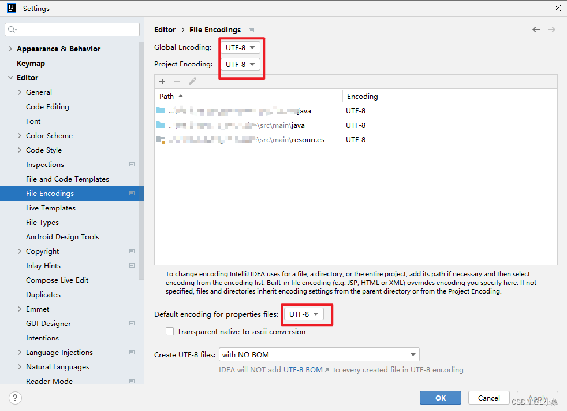The width and height of the screenshot is (567, 411).
Task: Focus the settings search field
Action: (72, 29)
